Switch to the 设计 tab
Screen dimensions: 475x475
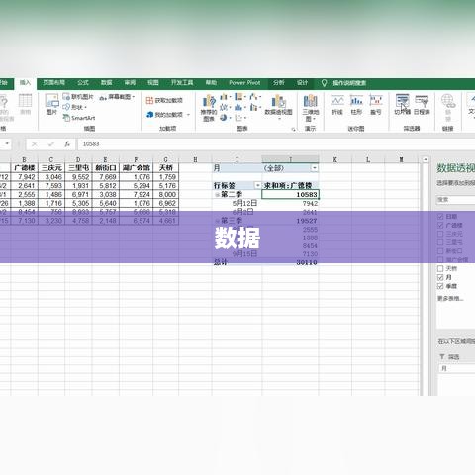coord(302,83)
